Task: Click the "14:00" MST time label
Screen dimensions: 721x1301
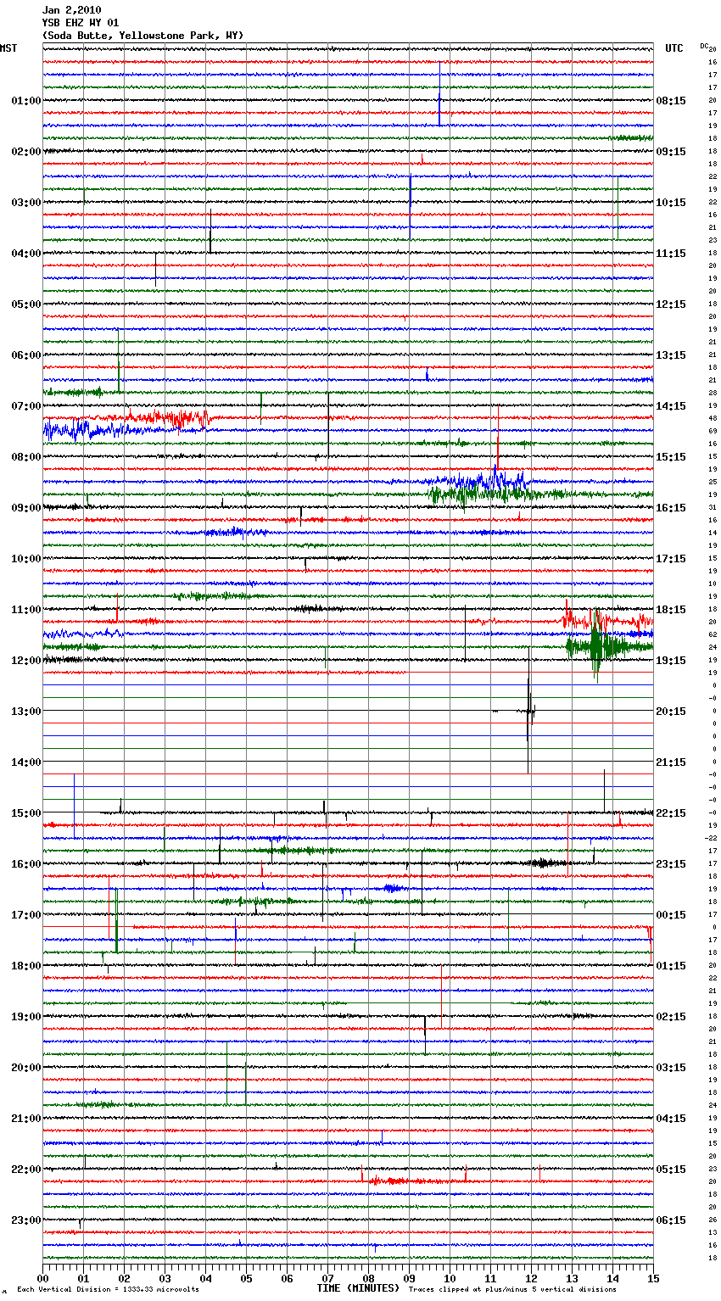Action: point(26,762)
